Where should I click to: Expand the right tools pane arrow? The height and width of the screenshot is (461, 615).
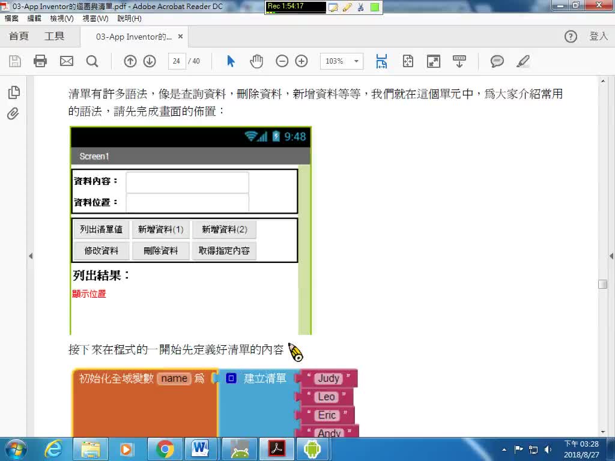pos(611,256)
